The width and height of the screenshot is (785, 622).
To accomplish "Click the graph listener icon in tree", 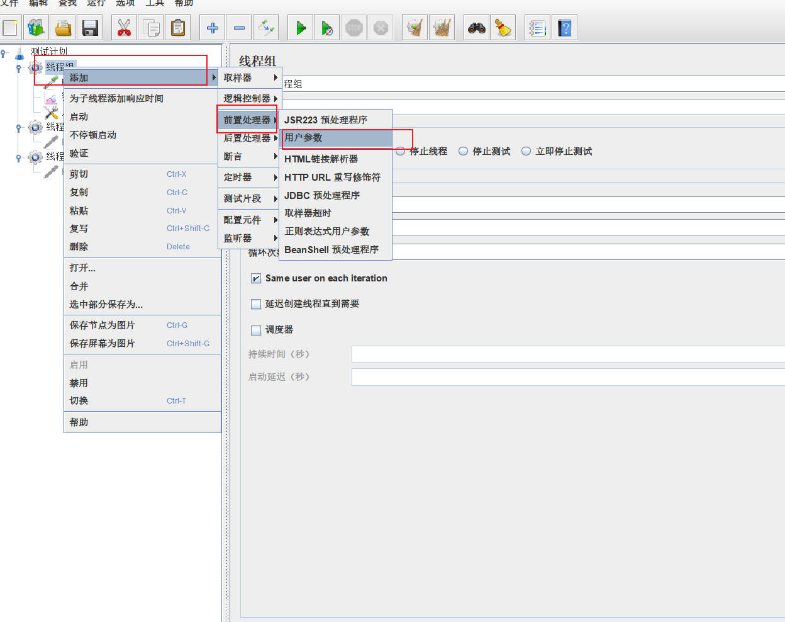I will tap(51, 98).
